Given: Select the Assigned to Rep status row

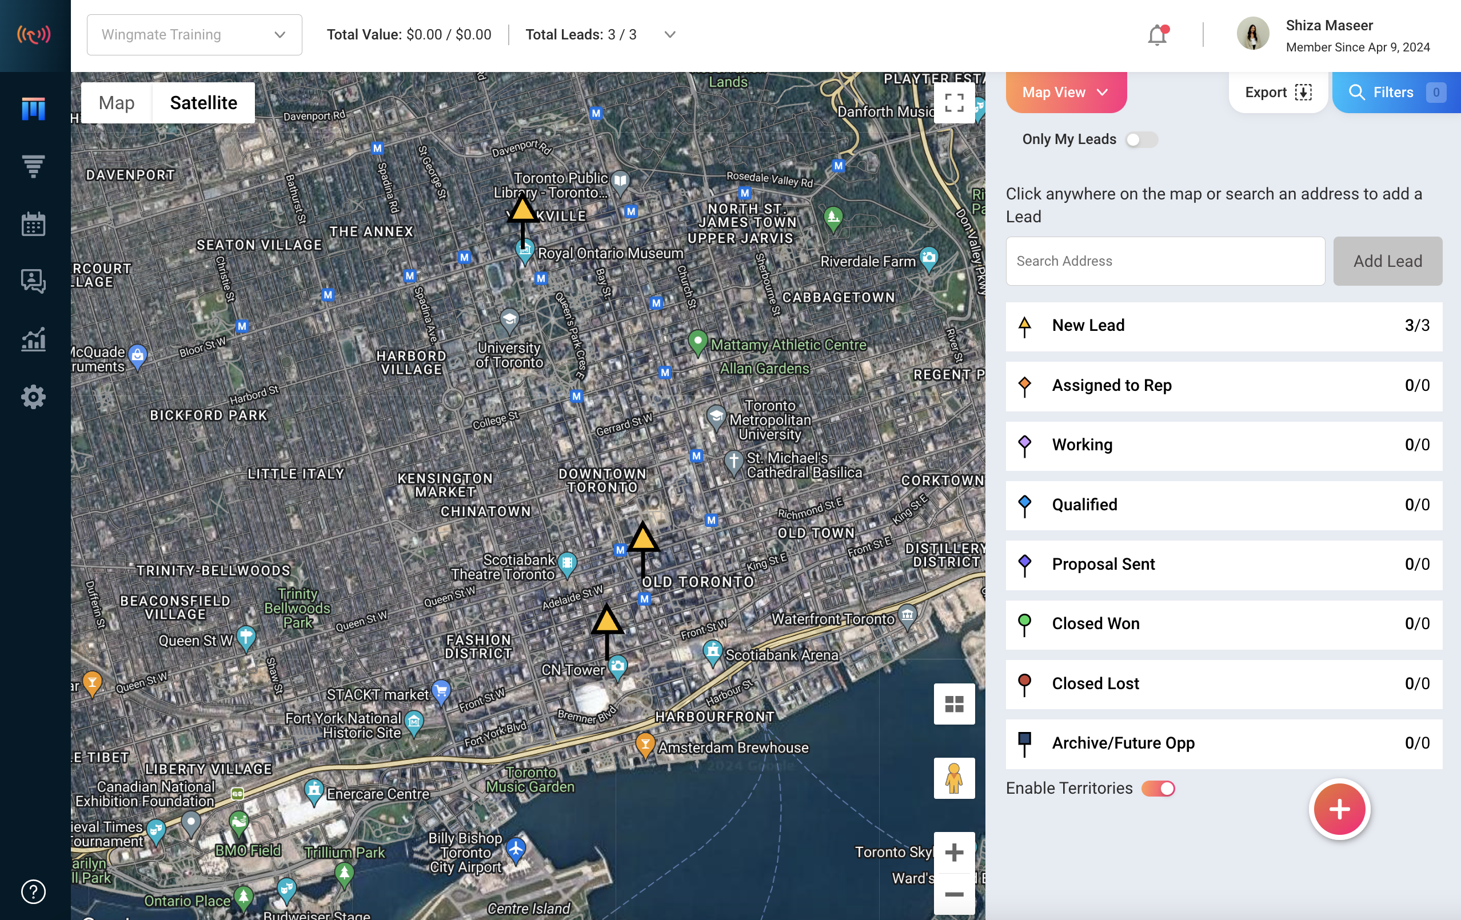Looking at the screenshot, I should [1223, 386].
